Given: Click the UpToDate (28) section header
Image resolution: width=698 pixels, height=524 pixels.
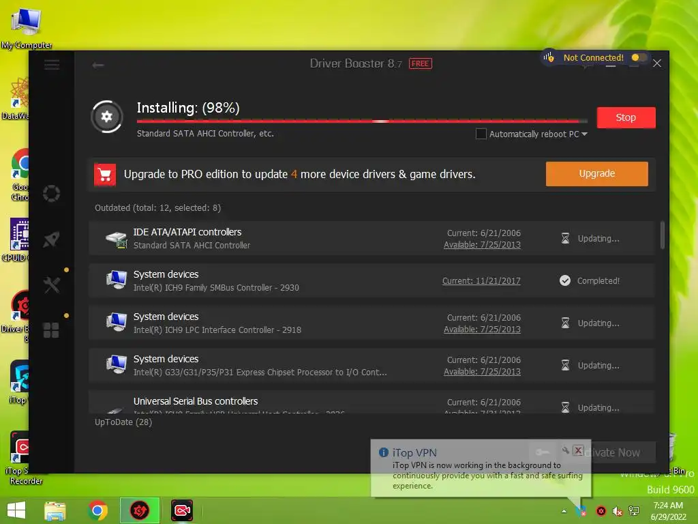Looking at the screenshot, I should [123, 422].
